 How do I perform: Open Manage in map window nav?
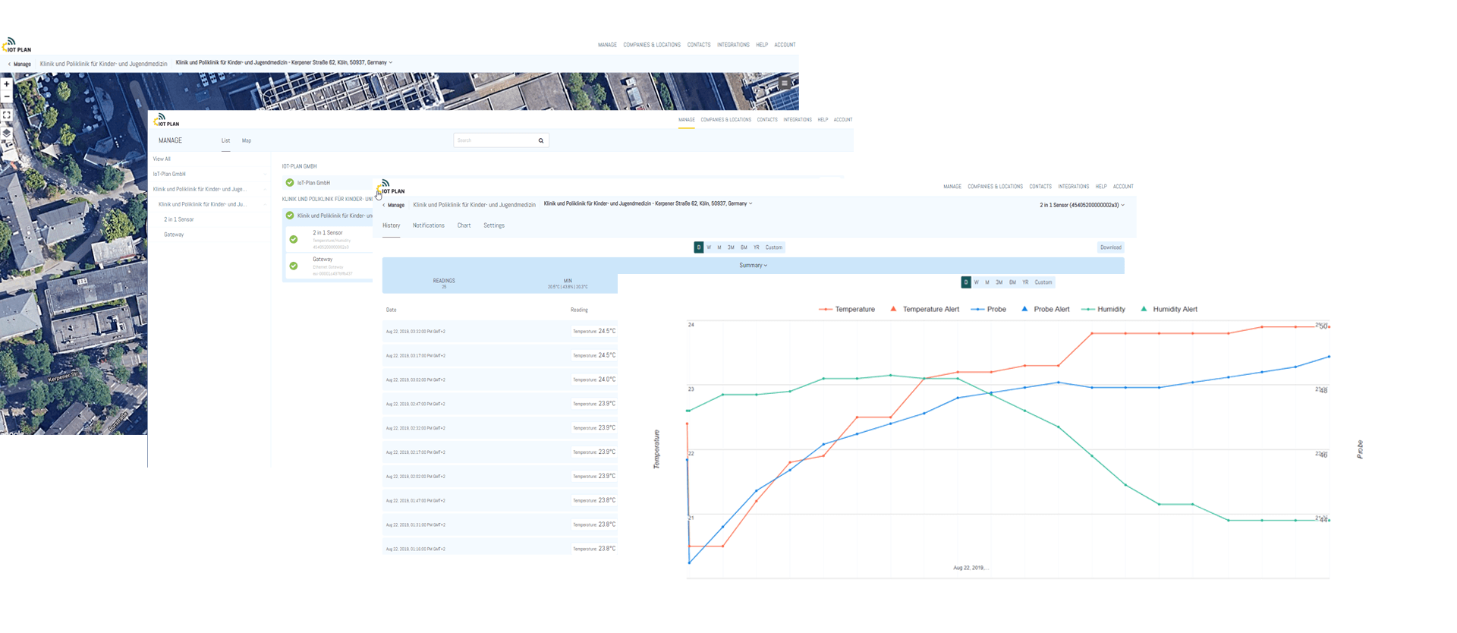click(607, 45)
